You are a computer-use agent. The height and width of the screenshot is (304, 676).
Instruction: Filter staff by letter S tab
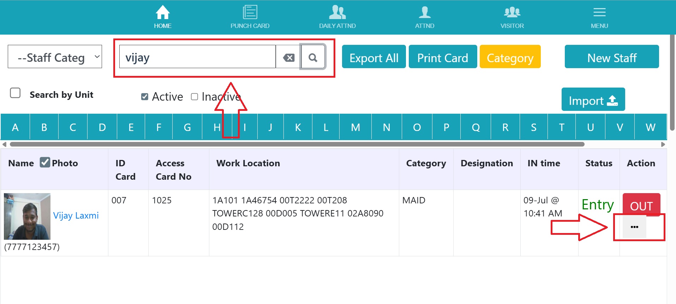click(x=533, y=127)
